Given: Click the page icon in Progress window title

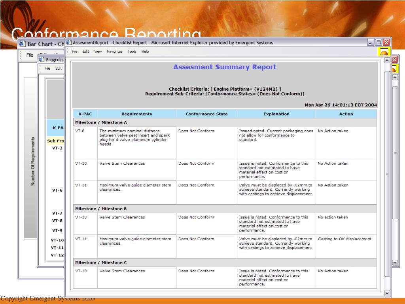Looking at the screenshot, I should [41, 60].
